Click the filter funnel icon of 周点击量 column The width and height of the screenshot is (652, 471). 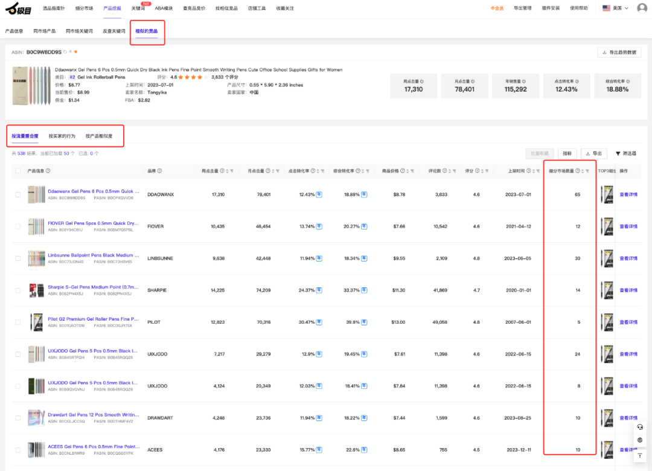coord(232,171)
